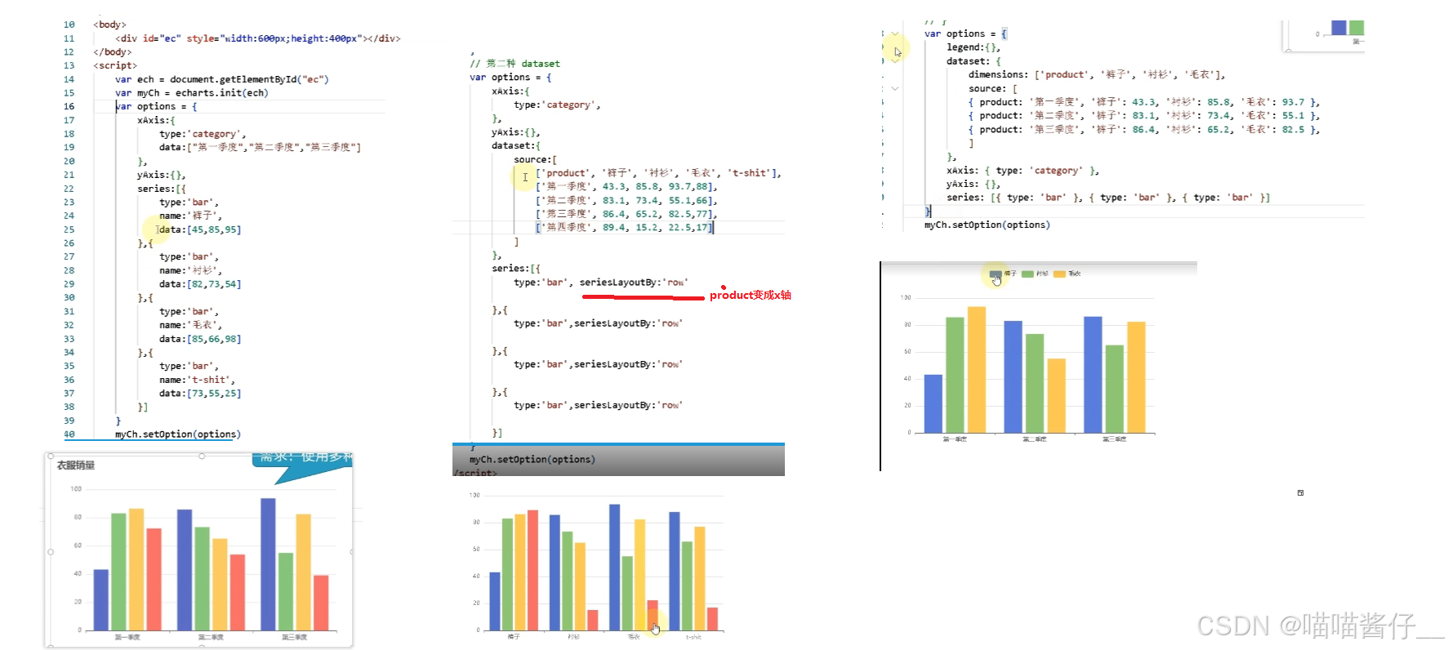1448x650 pixels.
Task: Click line number 16 in left editor gutter
Action: (x=69, y=107)
